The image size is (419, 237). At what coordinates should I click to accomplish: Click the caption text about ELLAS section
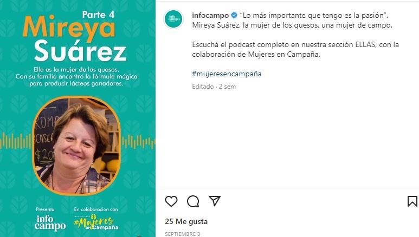pyautogui.click(x=295, y=49)
